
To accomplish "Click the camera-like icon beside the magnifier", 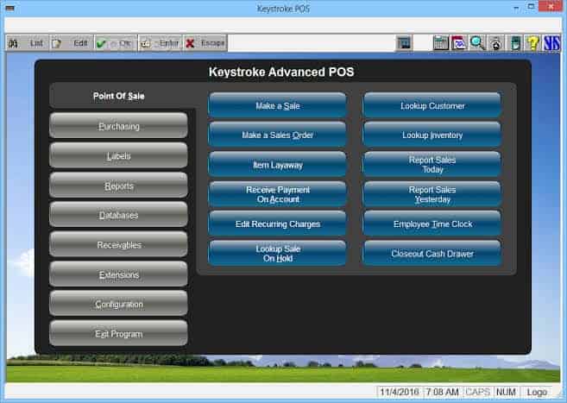I will (x=496, y=43).
